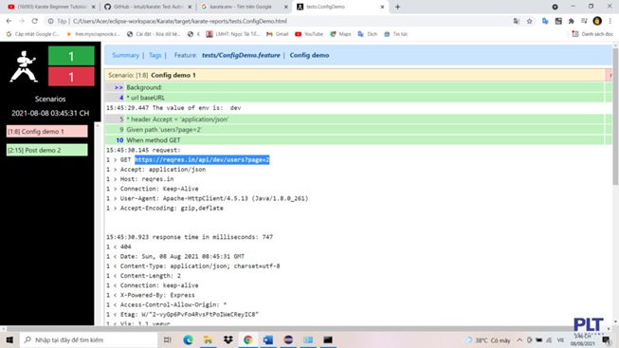
Task: Open the free.myscrapnook bookmark
Action: coord(93,34)
